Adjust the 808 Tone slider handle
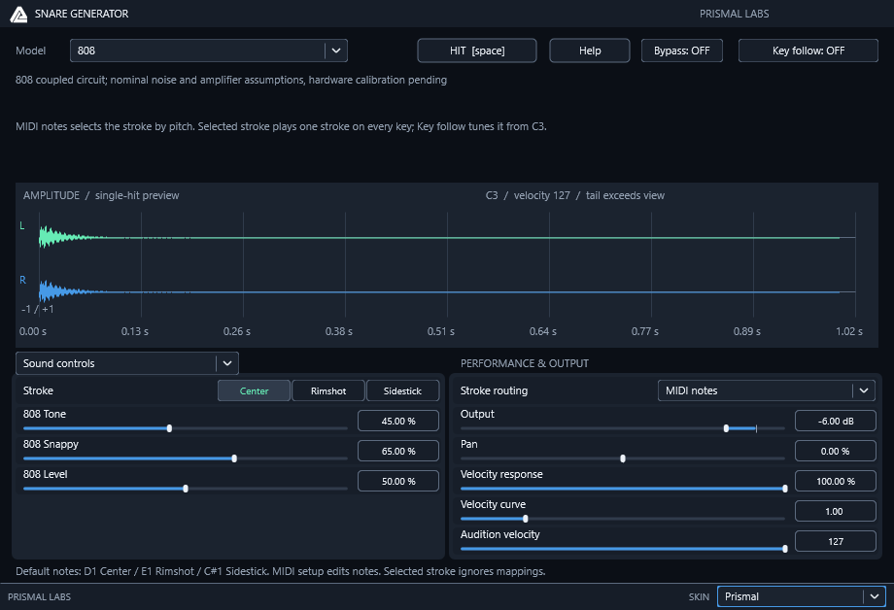This screenshot has height=610, width=894. pyautogui.click(x=169, y=428)
